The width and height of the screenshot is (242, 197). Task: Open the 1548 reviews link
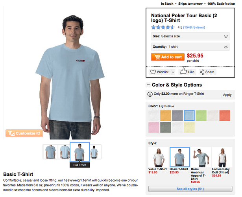coord(194,27)
